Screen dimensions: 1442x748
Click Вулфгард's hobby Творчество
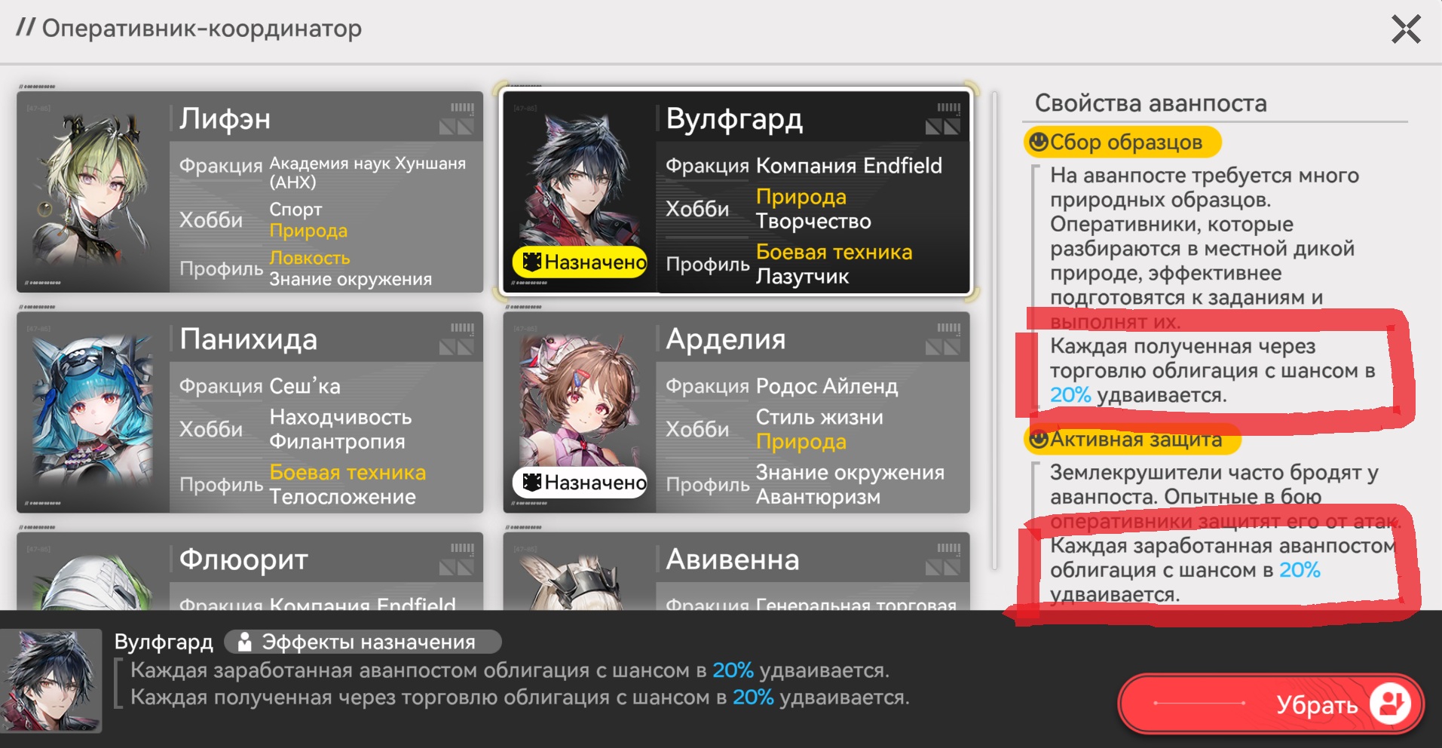pos(813,221)
